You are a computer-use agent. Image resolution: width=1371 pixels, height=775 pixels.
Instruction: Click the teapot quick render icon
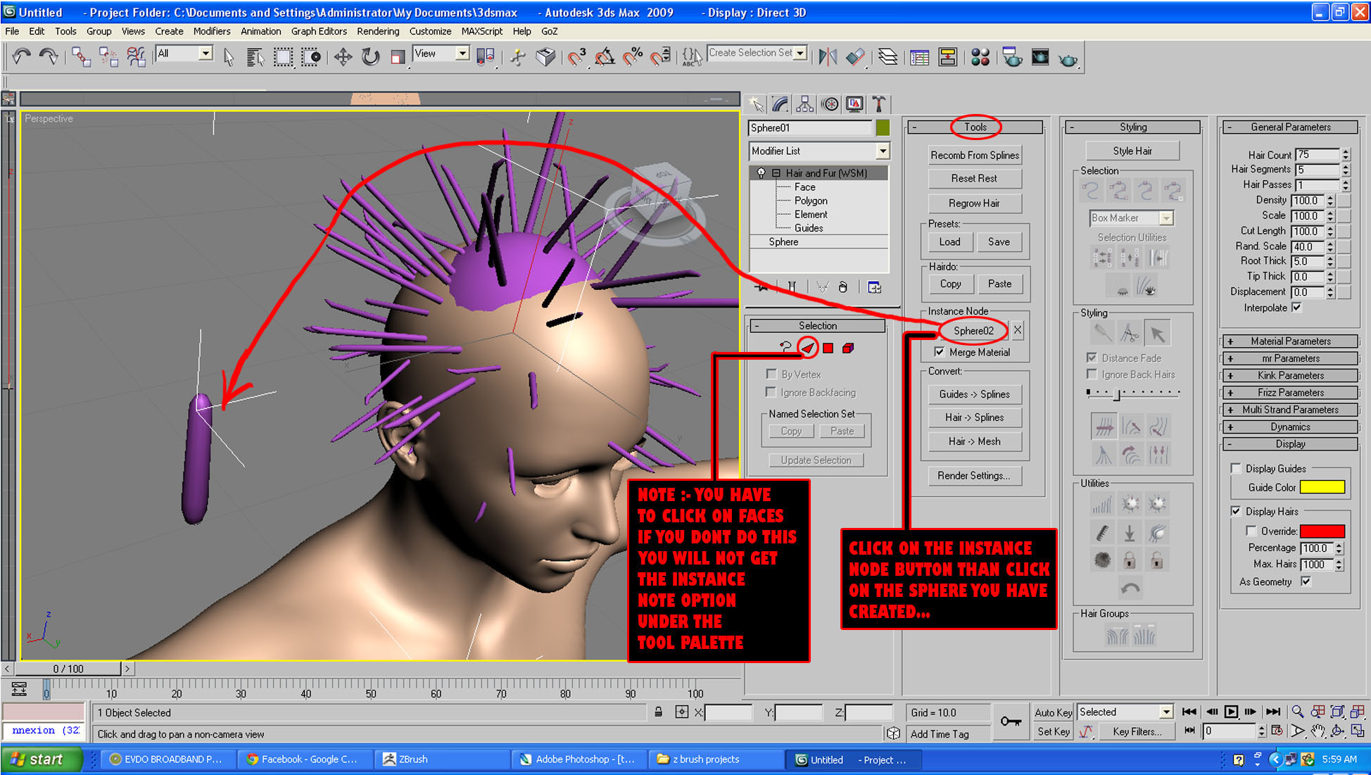coord(1068,58)
